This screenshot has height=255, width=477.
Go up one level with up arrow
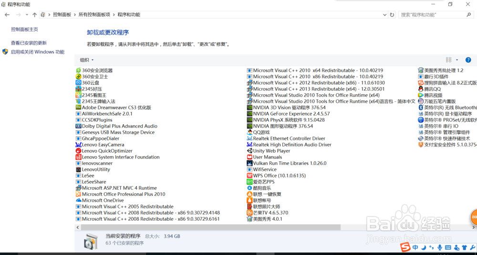34,15
